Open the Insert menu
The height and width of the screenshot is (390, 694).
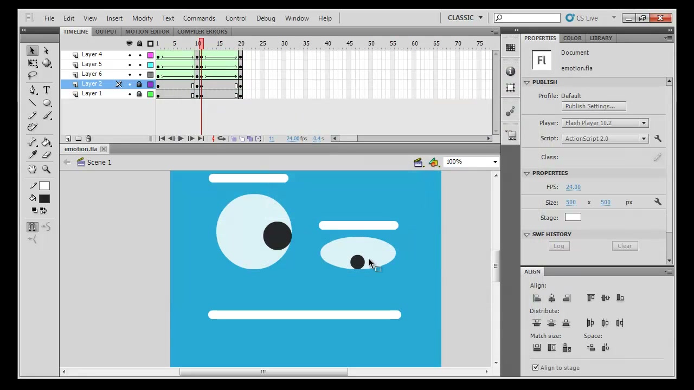coord(114,18)
